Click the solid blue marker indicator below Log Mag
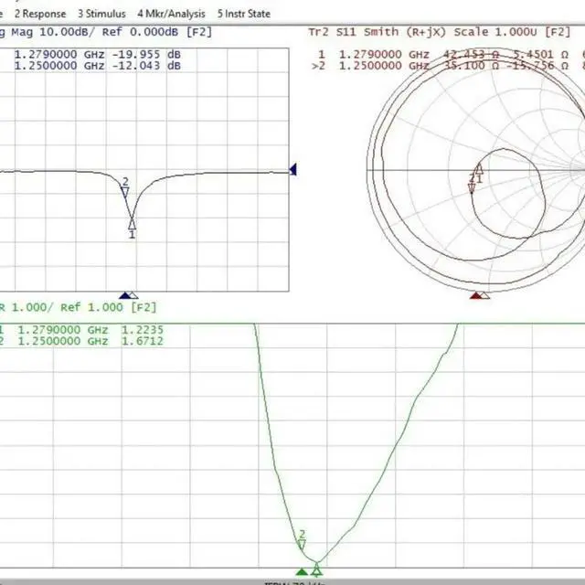The image size is (585, 585). (x=125, y=295)
